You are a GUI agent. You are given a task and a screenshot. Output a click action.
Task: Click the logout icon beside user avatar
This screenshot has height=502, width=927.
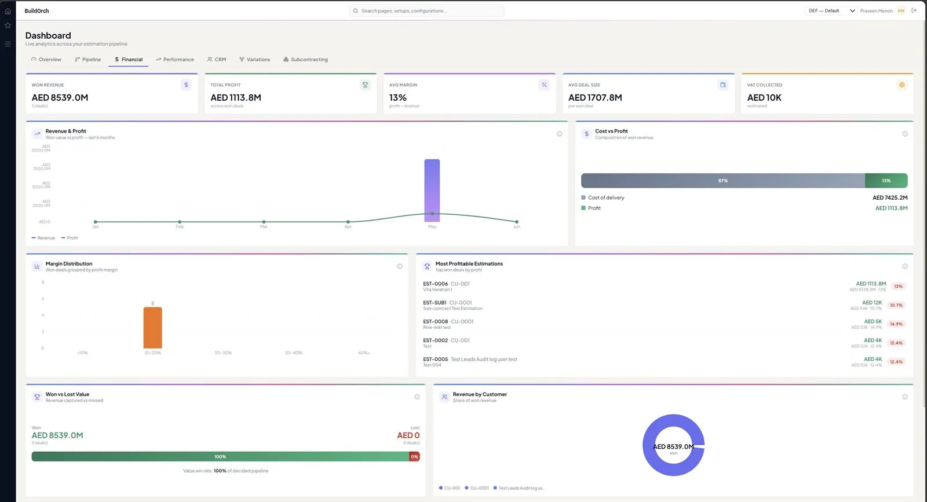914,10
